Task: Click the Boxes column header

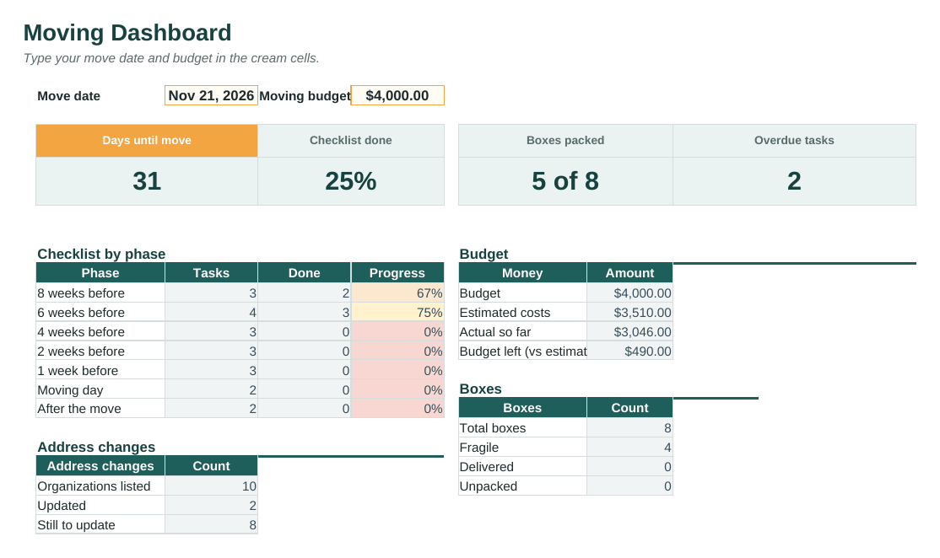Action: (522, 408)
